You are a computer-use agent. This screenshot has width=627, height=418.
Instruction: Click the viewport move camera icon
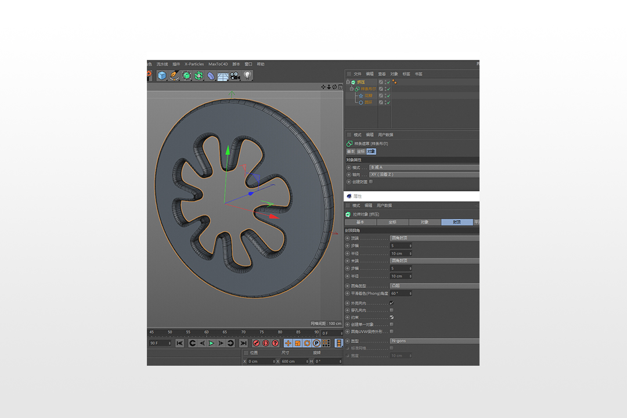coord(323,87)
